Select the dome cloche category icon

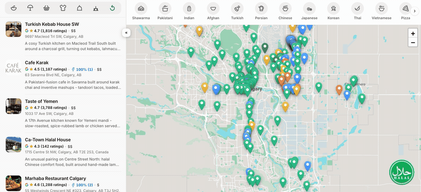(80, 8)
